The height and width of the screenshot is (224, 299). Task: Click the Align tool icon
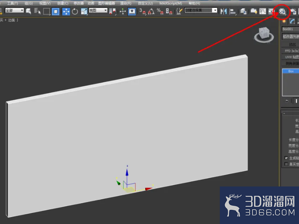pos(232,11)
